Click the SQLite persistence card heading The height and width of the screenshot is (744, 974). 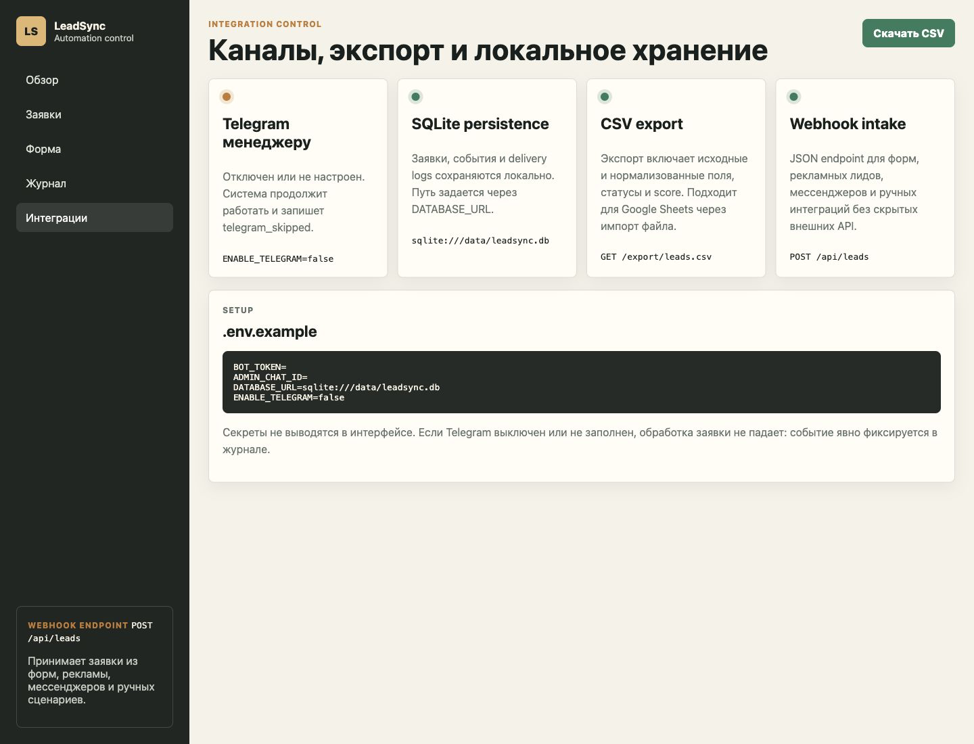480,124
